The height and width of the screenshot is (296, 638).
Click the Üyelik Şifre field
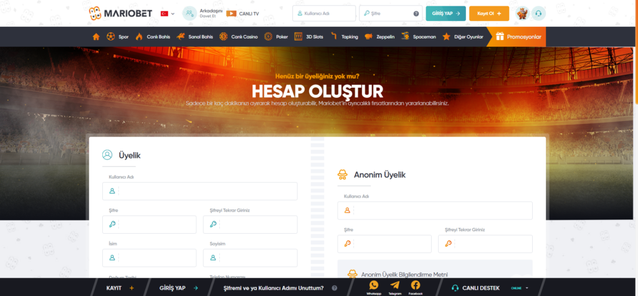tap(150, 224)
